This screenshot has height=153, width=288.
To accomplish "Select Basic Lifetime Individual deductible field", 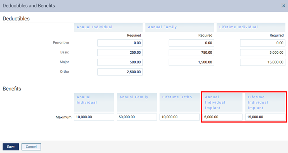I will click(x=263, y=53).
